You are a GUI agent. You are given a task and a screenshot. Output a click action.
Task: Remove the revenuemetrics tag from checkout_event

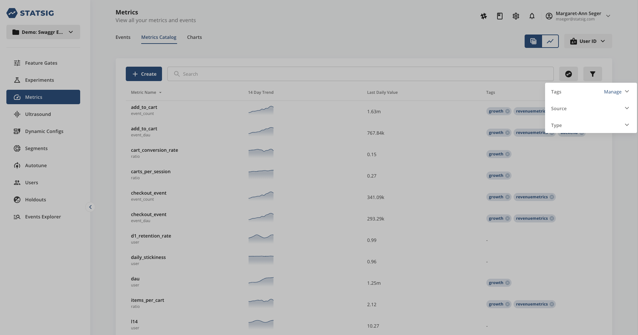(552, 197)
